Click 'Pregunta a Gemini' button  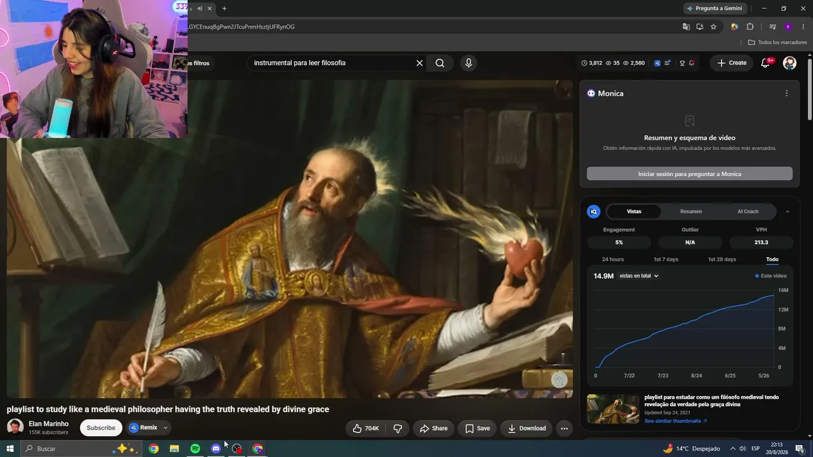point(715,8)
